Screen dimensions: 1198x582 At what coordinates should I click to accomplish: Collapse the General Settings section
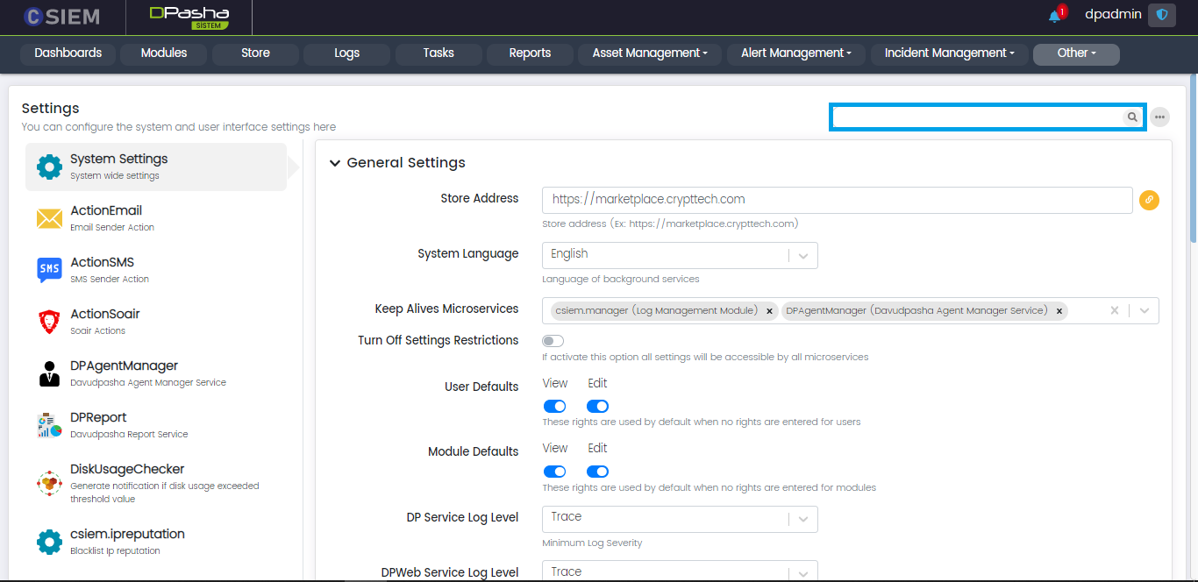[x=335, y=163]
